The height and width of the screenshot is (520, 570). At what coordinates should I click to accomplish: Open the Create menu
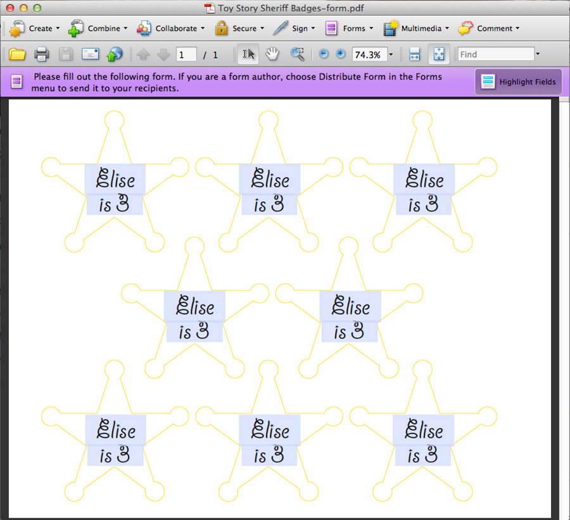(x=34, y=28)
